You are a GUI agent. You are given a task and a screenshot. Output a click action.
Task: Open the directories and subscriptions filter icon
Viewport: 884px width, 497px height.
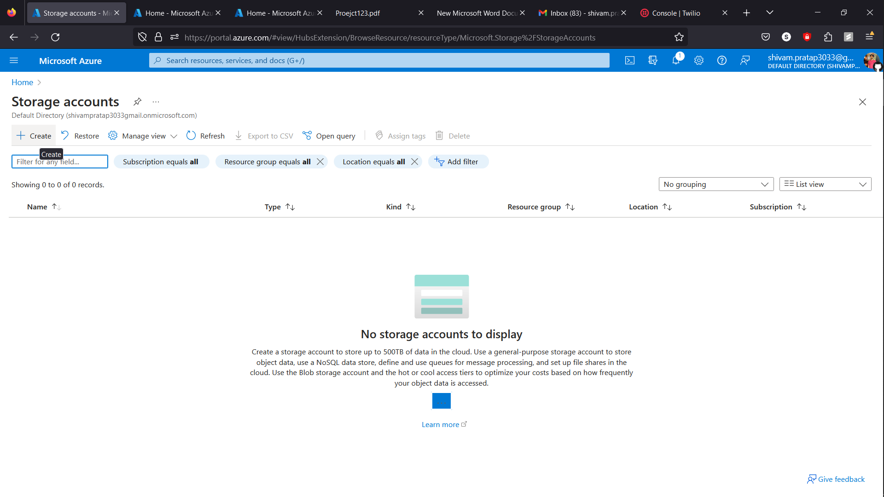[652, 60]
